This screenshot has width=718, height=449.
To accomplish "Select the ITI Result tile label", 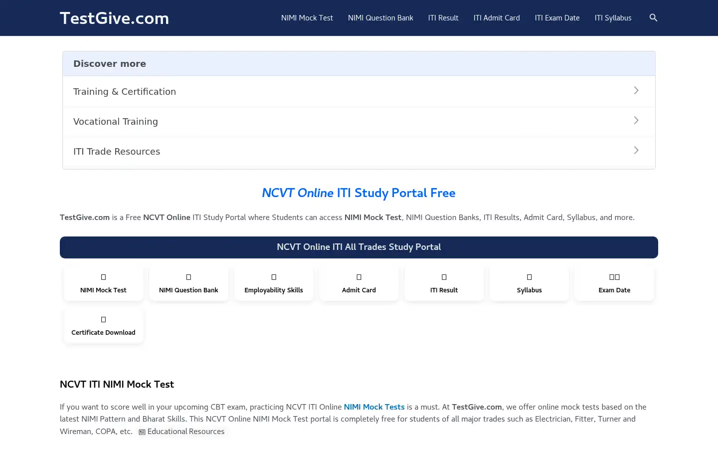I will 444,290.
